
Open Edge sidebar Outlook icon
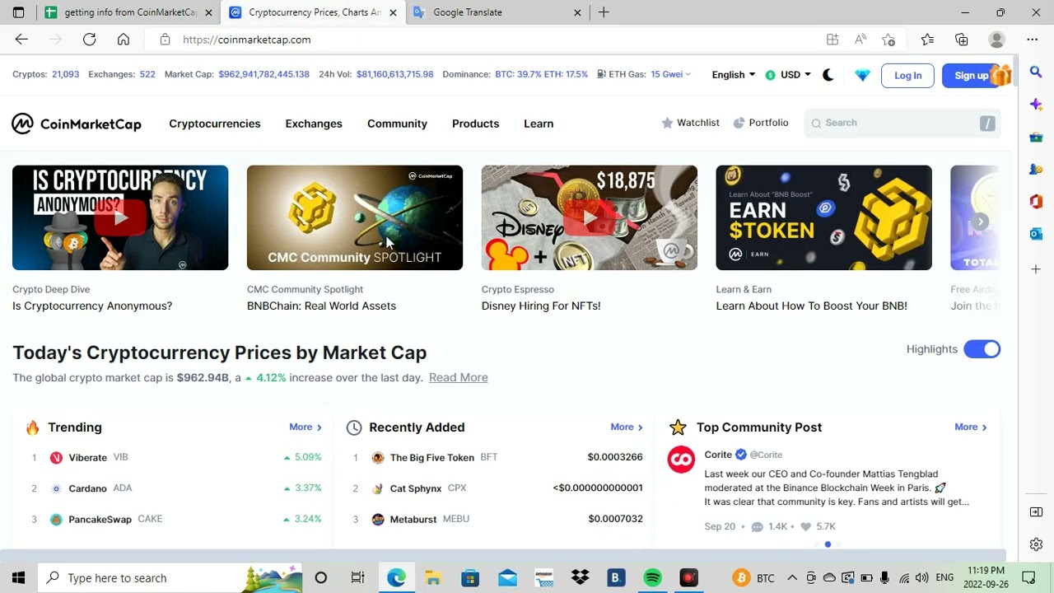(x=1036, y=234)
